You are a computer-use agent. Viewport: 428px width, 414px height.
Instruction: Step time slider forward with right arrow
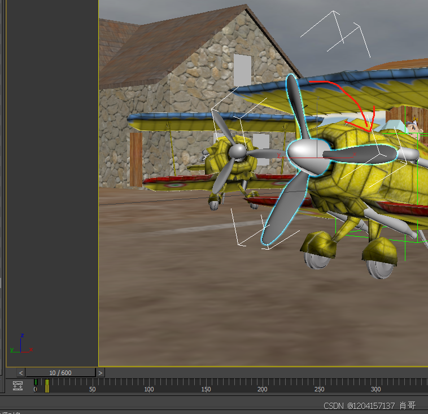click(100, 373)
